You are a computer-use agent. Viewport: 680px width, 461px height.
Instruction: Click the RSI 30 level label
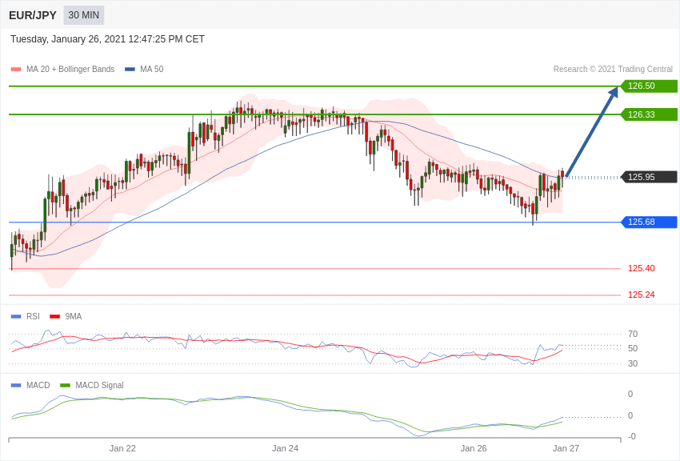[x=633, y=364]
